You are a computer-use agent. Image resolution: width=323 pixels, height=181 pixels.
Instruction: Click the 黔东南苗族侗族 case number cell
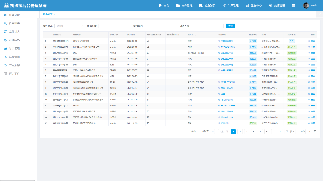click(x=61, y=70)
